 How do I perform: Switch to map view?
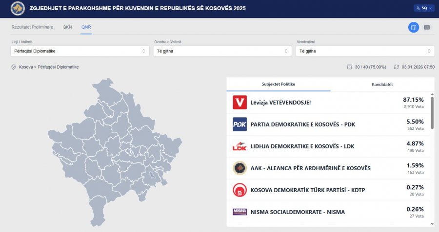(x=414, y=27)
